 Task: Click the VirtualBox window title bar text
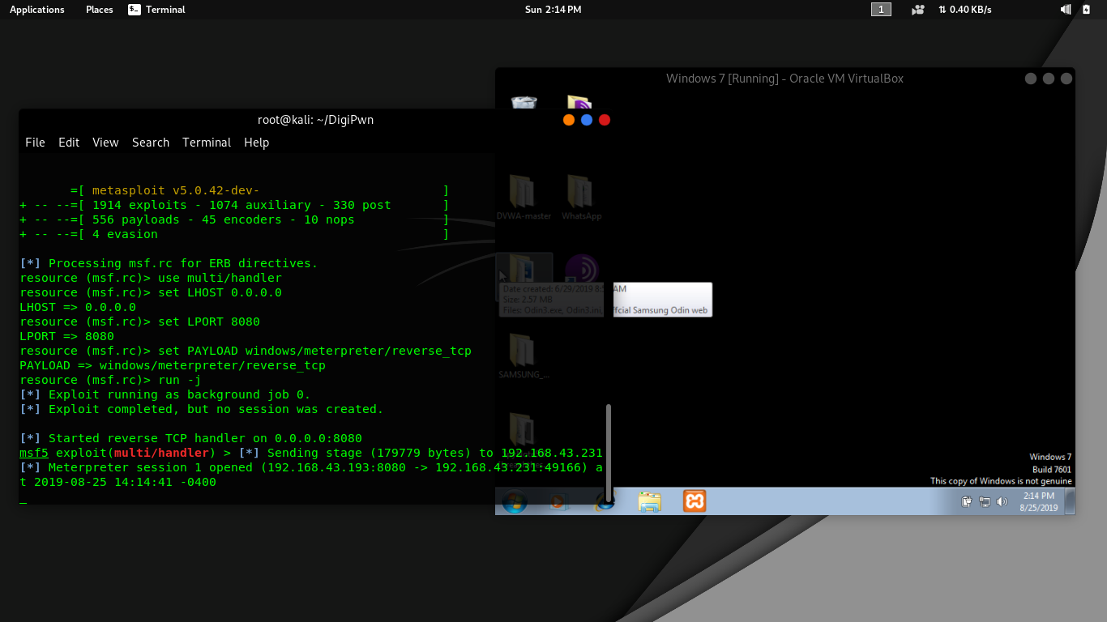coord(784,79)
